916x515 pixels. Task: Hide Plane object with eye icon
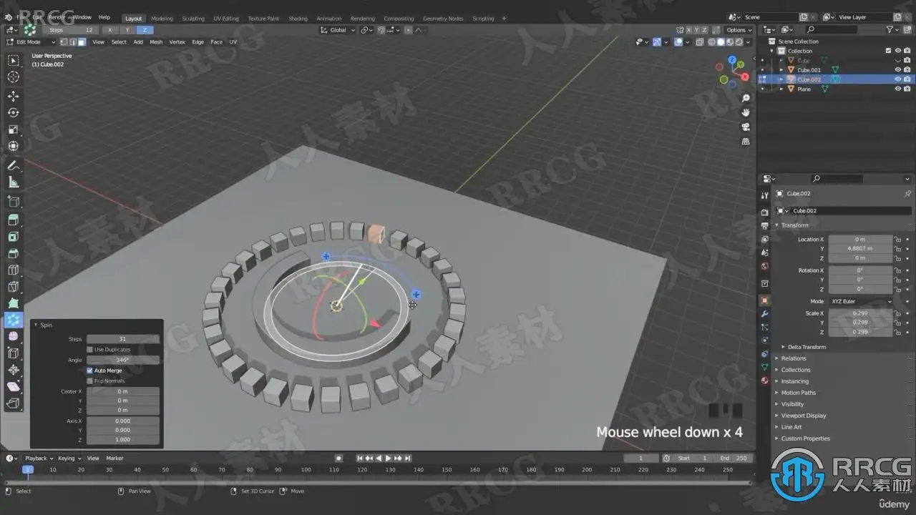click(x=898, y=89)
